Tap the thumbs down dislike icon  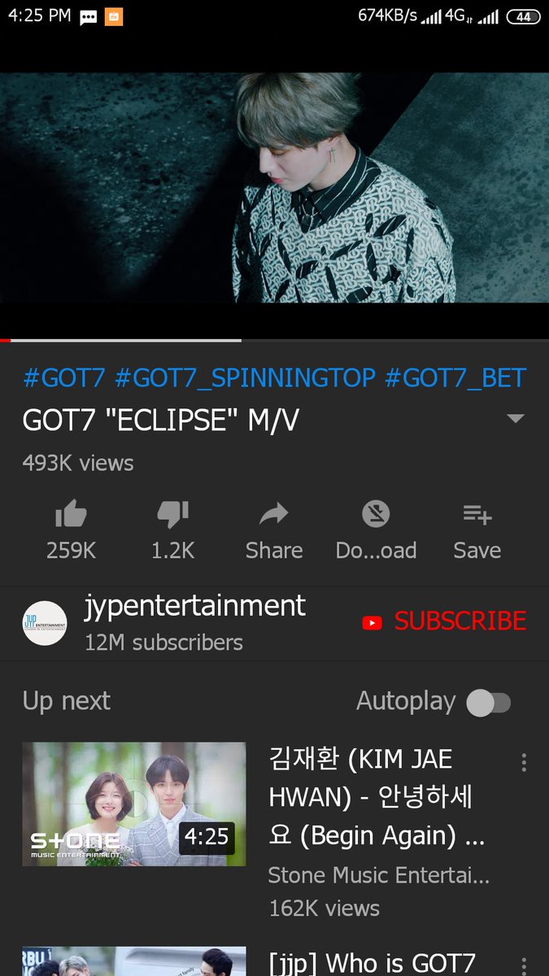(172, 514)
